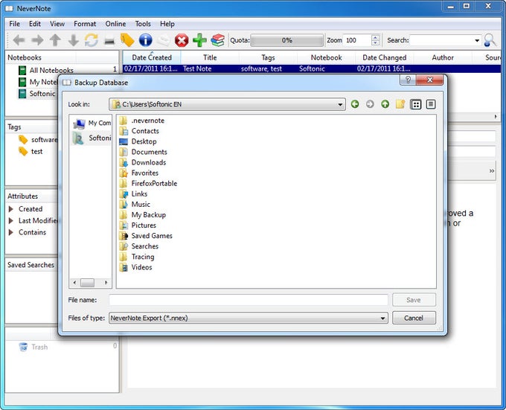Select My Computer in dialog sidebar
Screen dimensions: 506x410
coord(92,124)
